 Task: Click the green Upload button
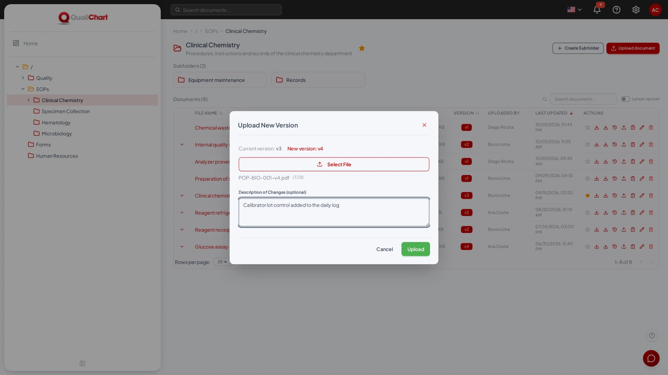pos(416,249)
